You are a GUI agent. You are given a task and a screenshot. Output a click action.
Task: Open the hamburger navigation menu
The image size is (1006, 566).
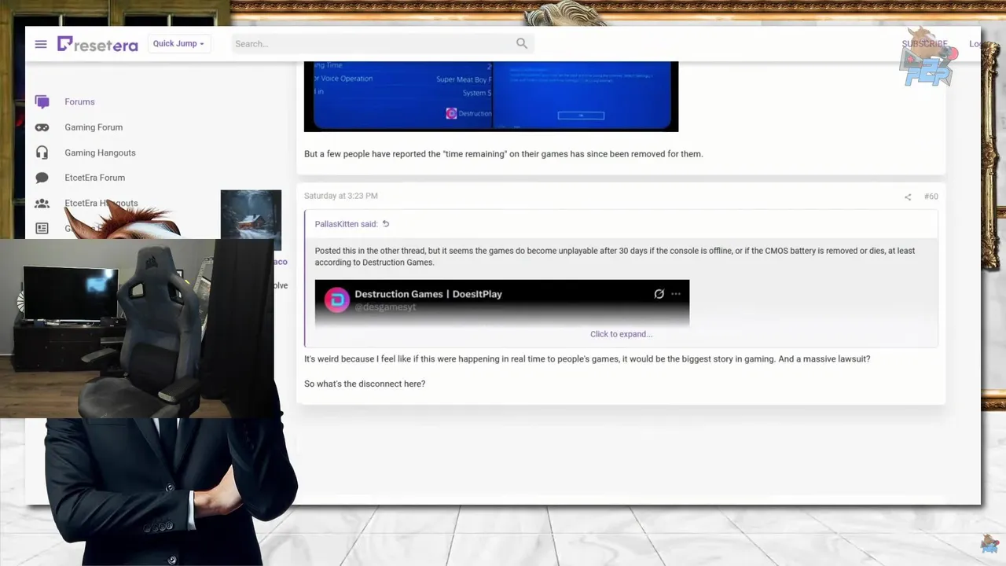[41, 44]
